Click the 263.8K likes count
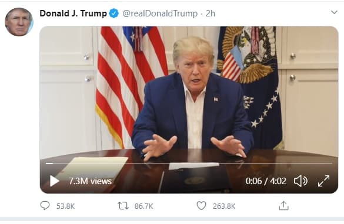 (x=224, y=206)
